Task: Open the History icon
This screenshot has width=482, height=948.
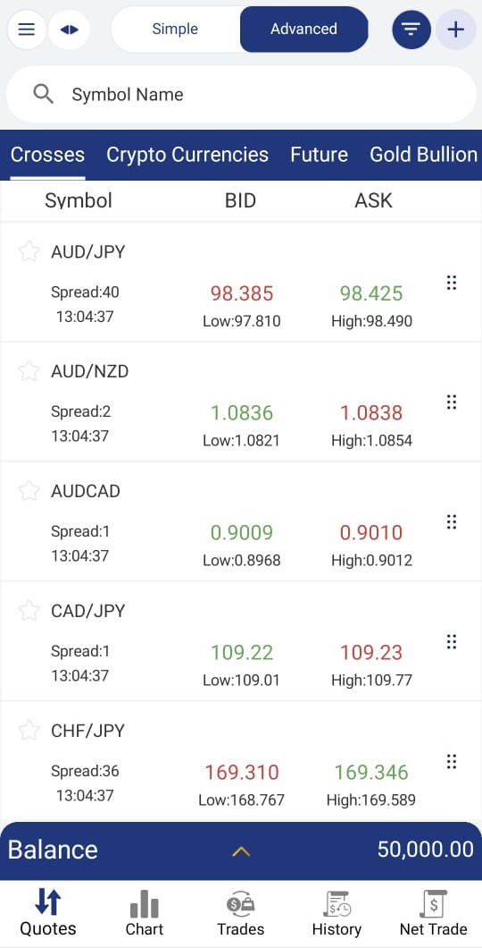Action: pos(337,904)
